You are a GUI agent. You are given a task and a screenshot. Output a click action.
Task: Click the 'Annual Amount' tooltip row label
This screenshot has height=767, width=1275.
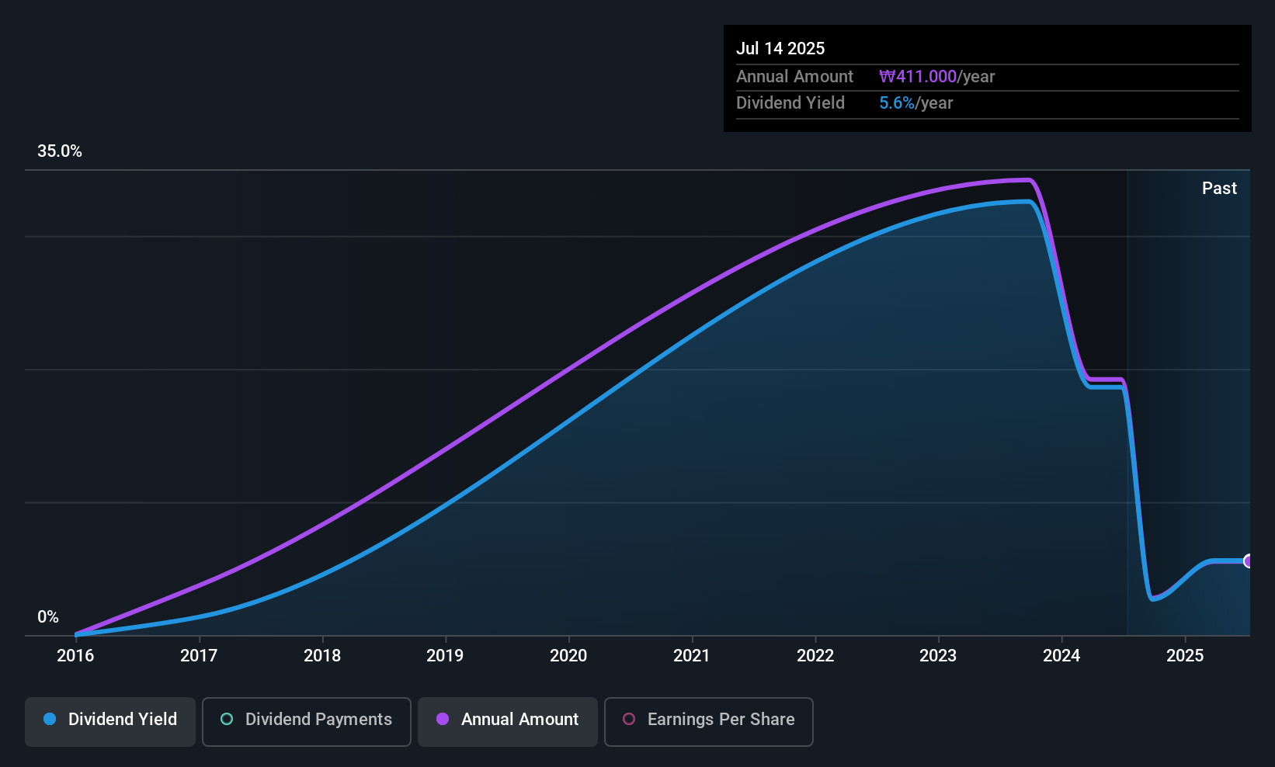click(794, 76)
